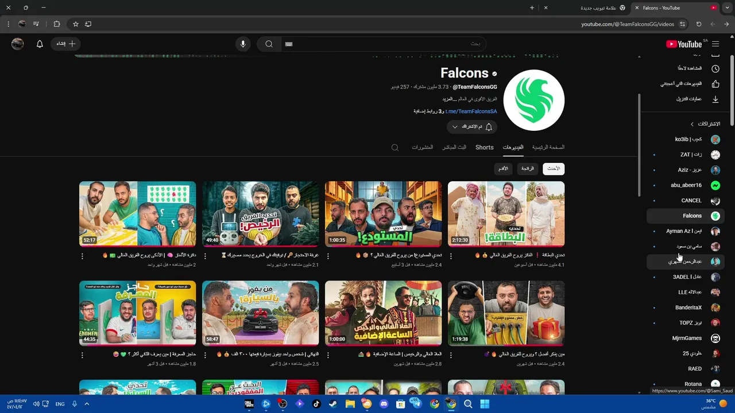Submit search with the magnifier button
Screen dimensions: 735x413
coord(269,44)
